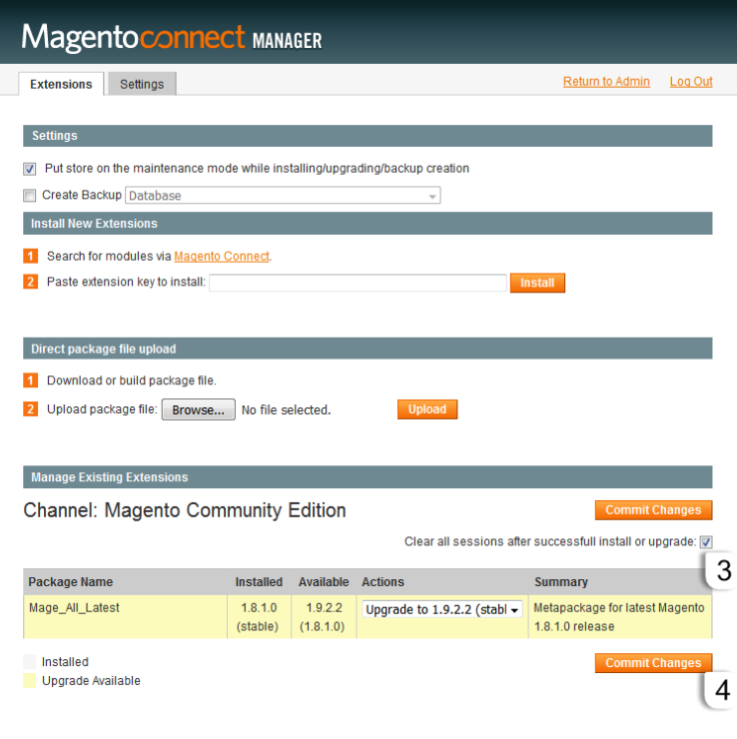Switch to the Settings tab
737x739 pixels.
pos(142,84)
